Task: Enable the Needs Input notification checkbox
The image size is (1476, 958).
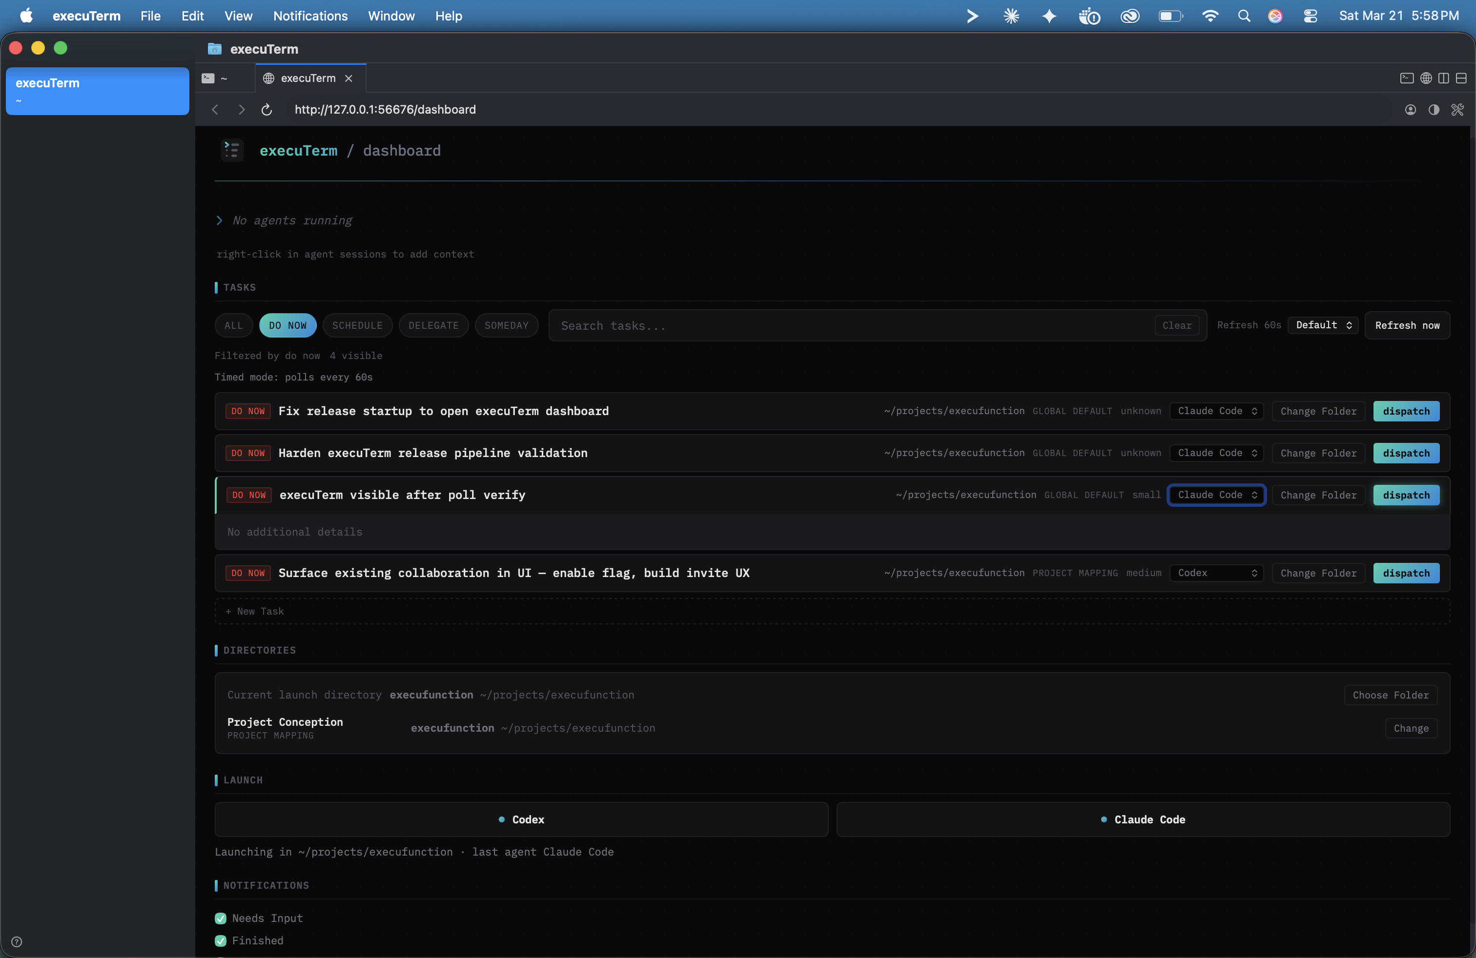Action: click(221, 918)
